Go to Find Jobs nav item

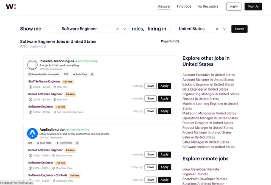point(184,7)
